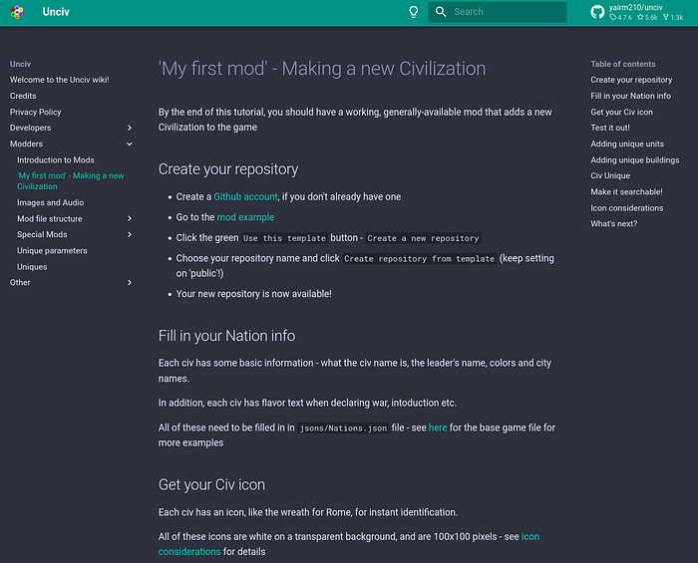Follow the 'here' Nations.json link
This screenshot has height=563, width=698.
point(438,427)
